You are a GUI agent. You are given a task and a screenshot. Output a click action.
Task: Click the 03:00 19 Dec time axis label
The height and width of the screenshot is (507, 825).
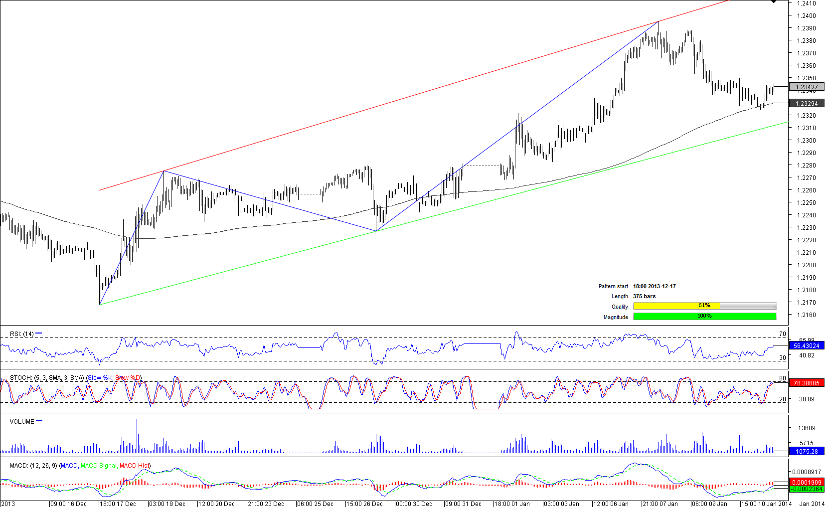[x=167, y=504]
